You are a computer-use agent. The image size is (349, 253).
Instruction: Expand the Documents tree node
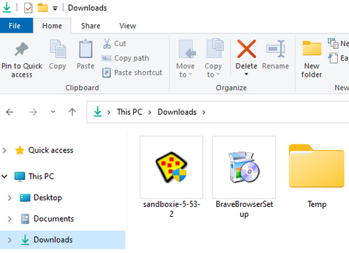pos(10,219)
